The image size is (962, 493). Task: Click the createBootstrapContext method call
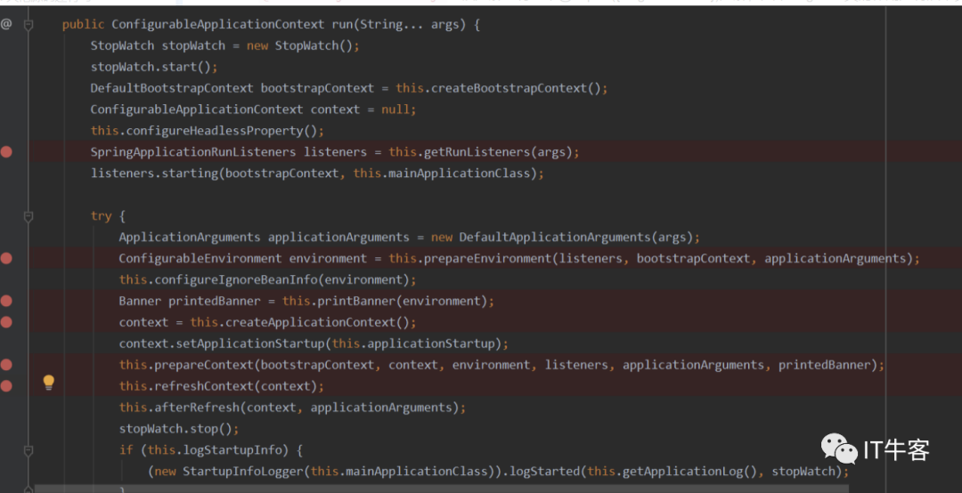[507, 88]
